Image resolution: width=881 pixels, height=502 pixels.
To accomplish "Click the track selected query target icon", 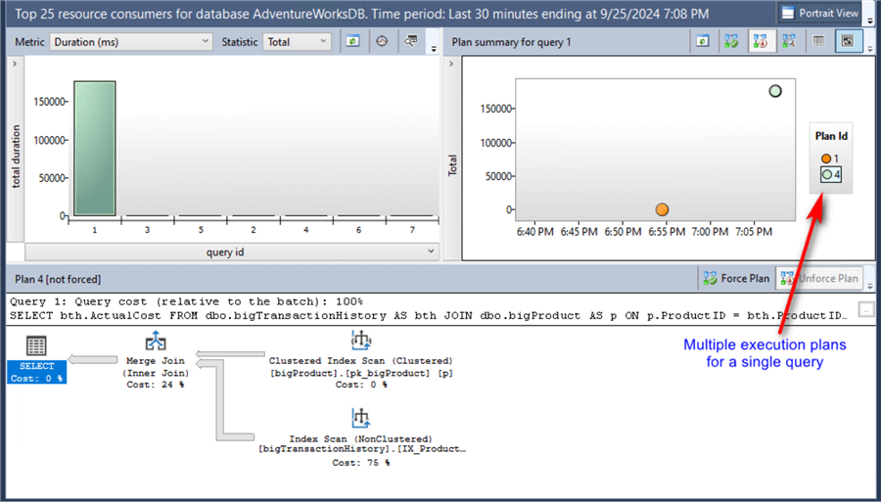I will point(382,41).
